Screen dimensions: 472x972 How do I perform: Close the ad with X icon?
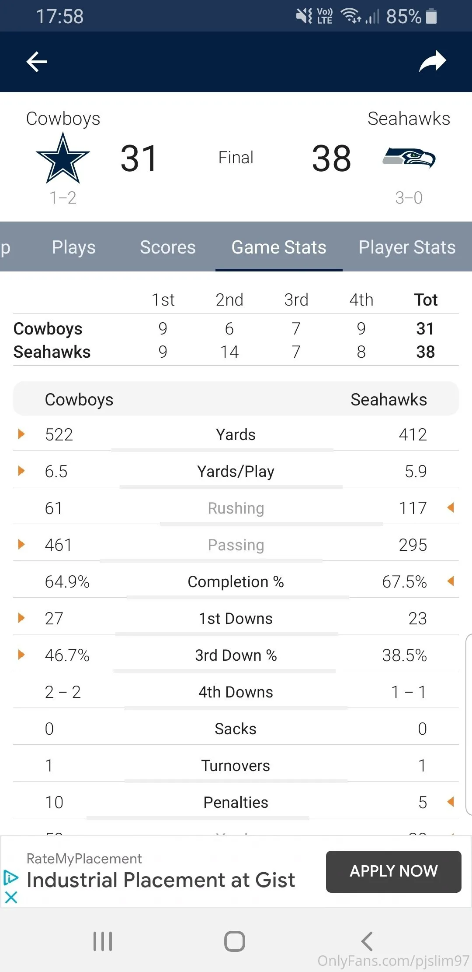coord(11,897)
